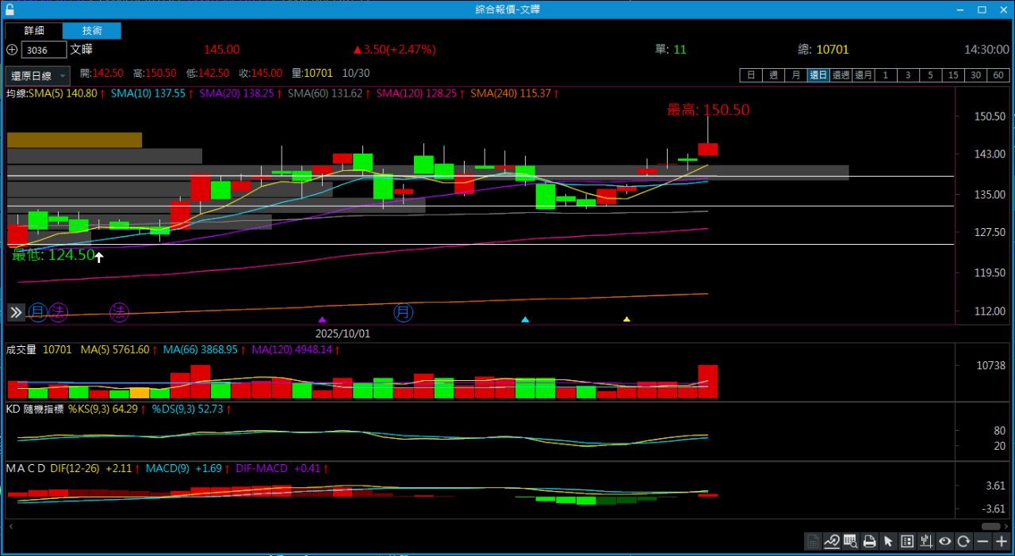1015x556 pixels.
Task: Click the first blue 月 marker on chart
Action: click(x=37, y=311)
